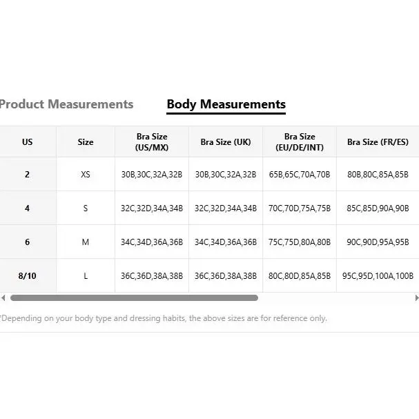Click the right scroll arrow of the table
Viewport: 419px width, 419px height.
click(416, 298)
